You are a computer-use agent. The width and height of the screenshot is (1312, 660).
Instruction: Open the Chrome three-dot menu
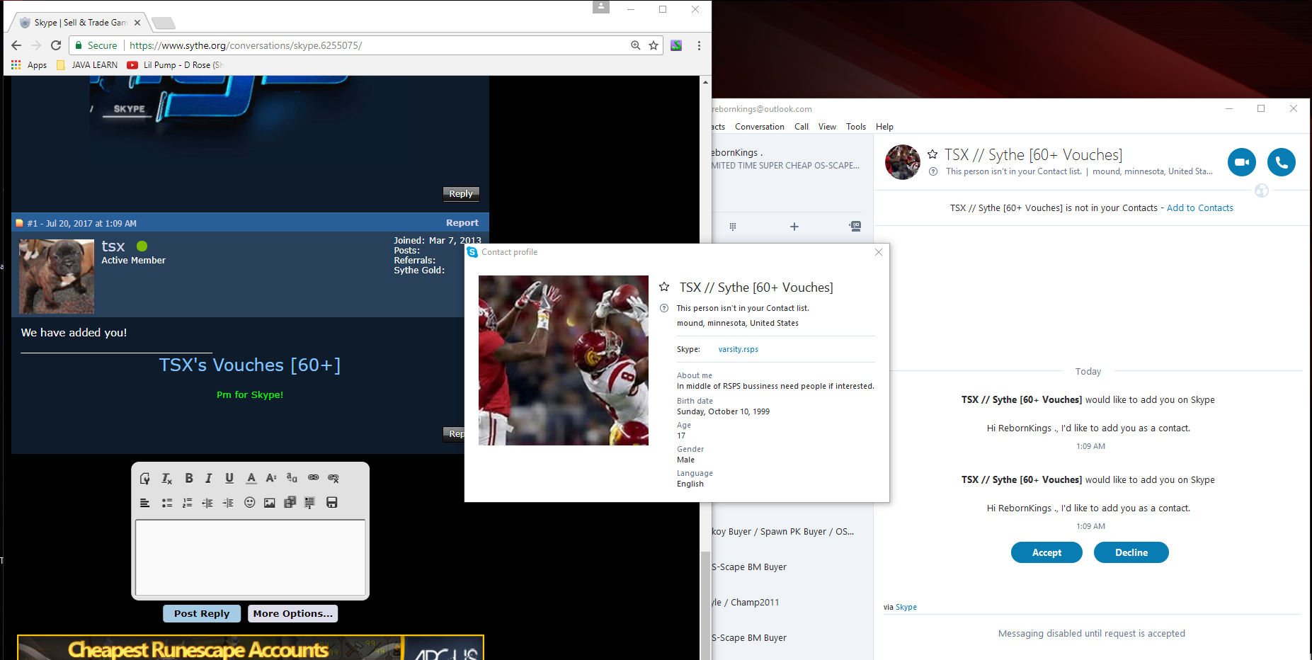point(699,45)
